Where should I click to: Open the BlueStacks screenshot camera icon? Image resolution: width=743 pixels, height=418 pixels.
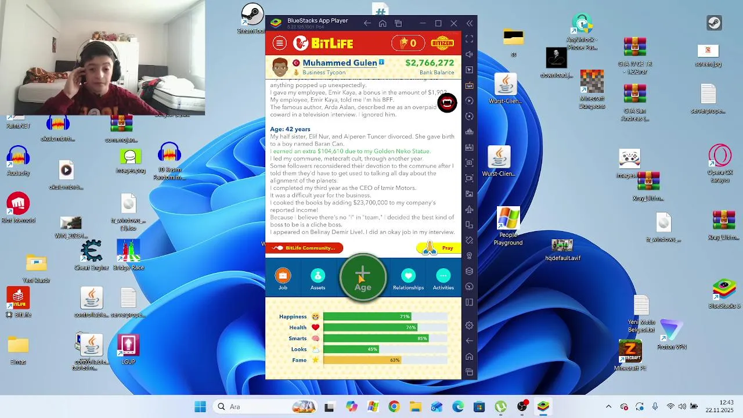(x=470, y=163)
